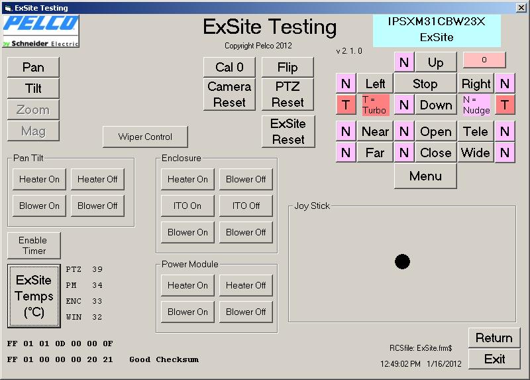
Task: Click the Return button
Action: pos(494,338)
